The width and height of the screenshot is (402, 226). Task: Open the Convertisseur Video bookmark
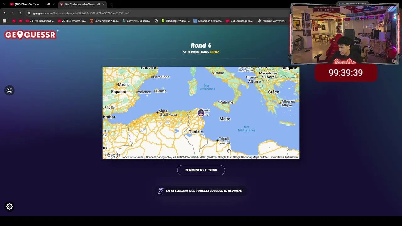click(x=104, y=21)
